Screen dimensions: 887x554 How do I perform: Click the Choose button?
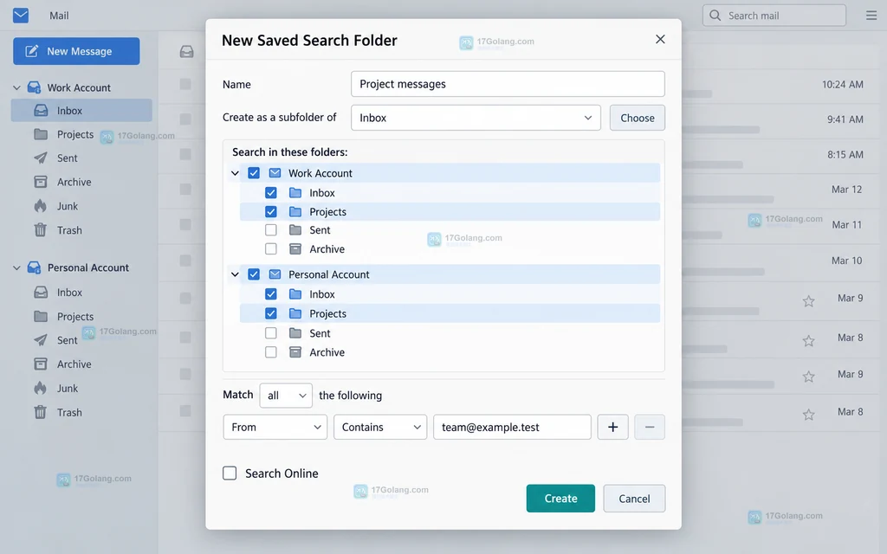pos(637,118)
